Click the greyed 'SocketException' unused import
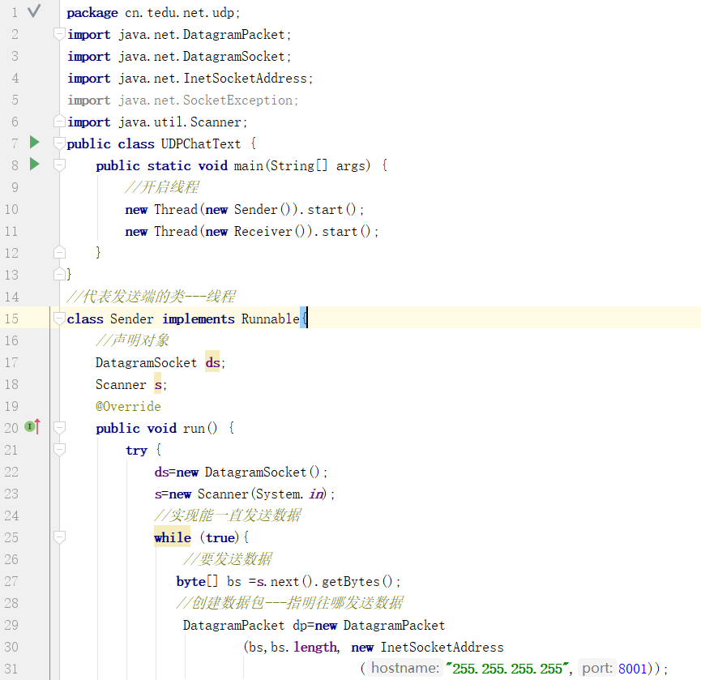The width and height of the screenshot is (701, 680). [237, 101]
